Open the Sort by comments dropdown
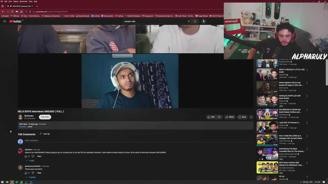This screenshot has height=184, width=328. [x=45, y=134]
